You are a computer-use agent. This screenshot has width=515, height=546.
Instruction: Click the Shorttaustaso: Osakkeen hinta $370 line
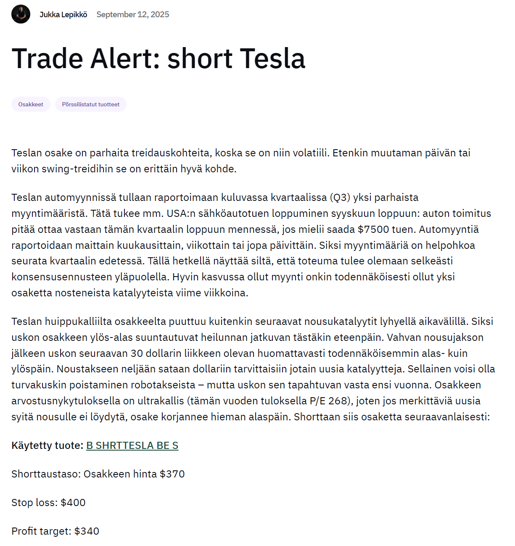(x=98, y=474)
